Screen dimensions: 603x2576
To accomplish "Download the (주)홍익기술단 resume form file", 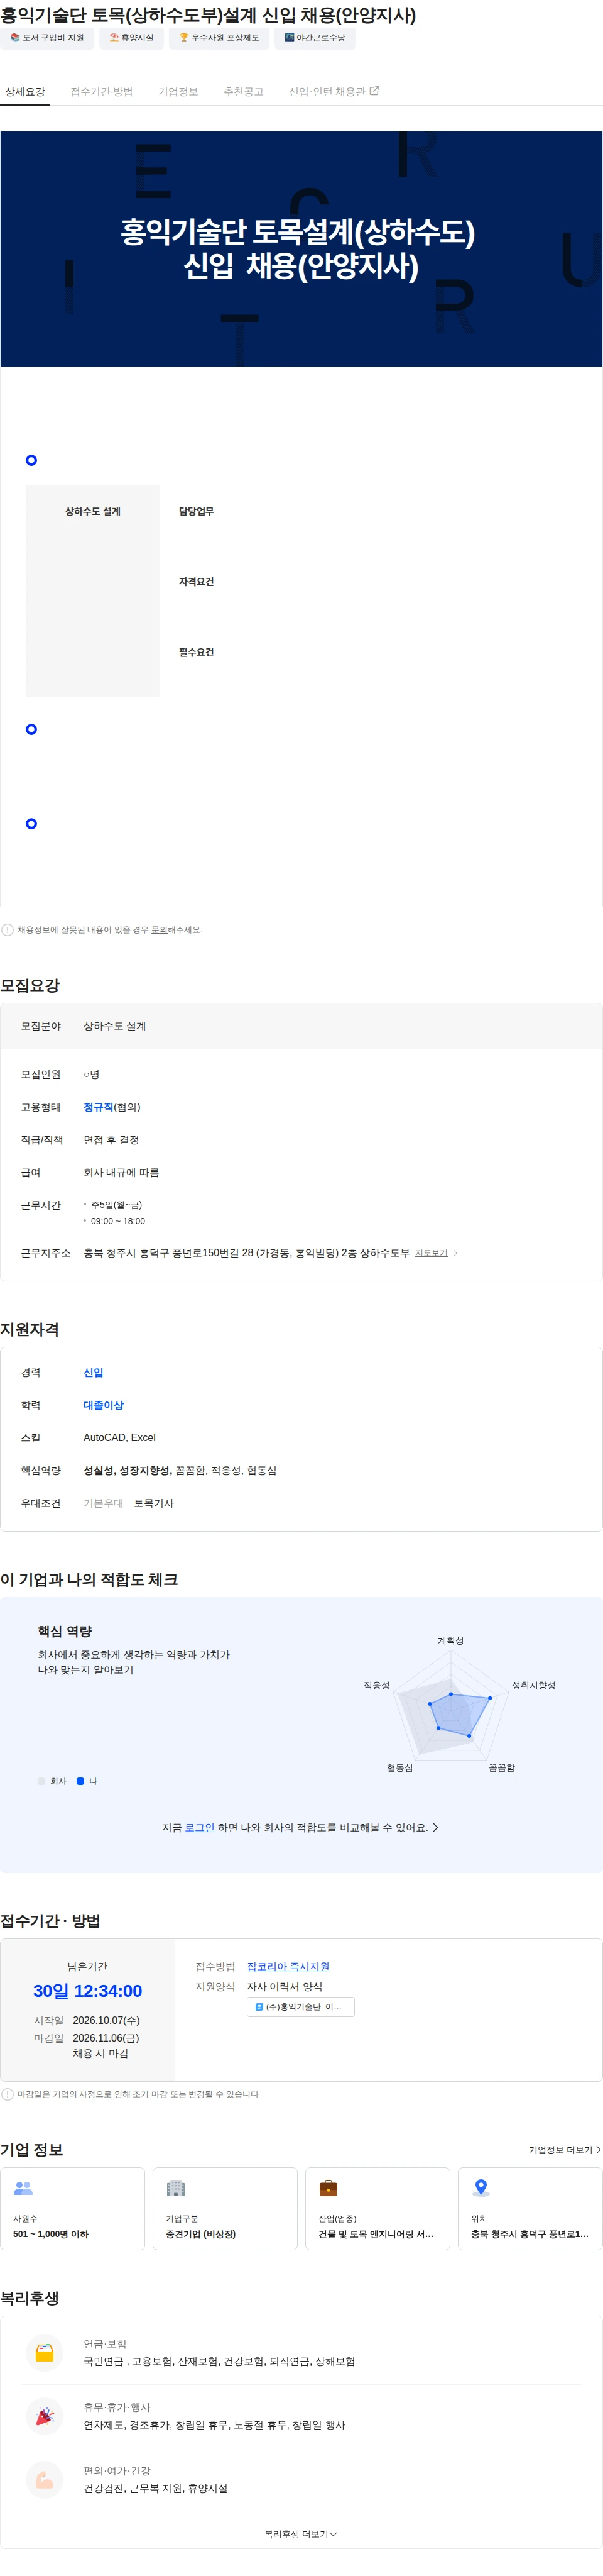I will point(300,2006).
